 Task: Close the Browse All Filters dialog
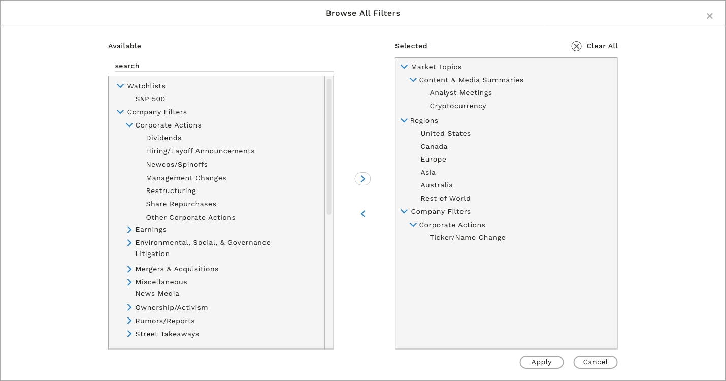click(x=709, y=16)
